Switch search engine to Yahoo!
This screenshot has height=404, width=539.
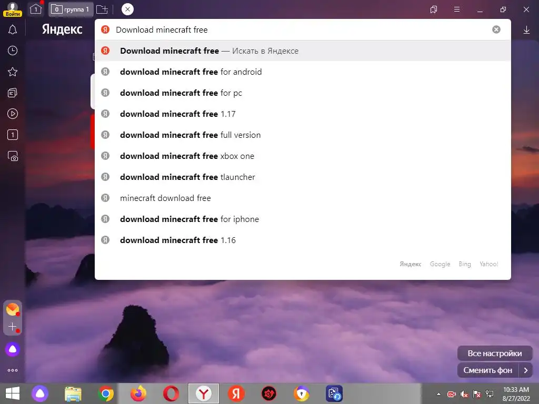tap(489, 264)
